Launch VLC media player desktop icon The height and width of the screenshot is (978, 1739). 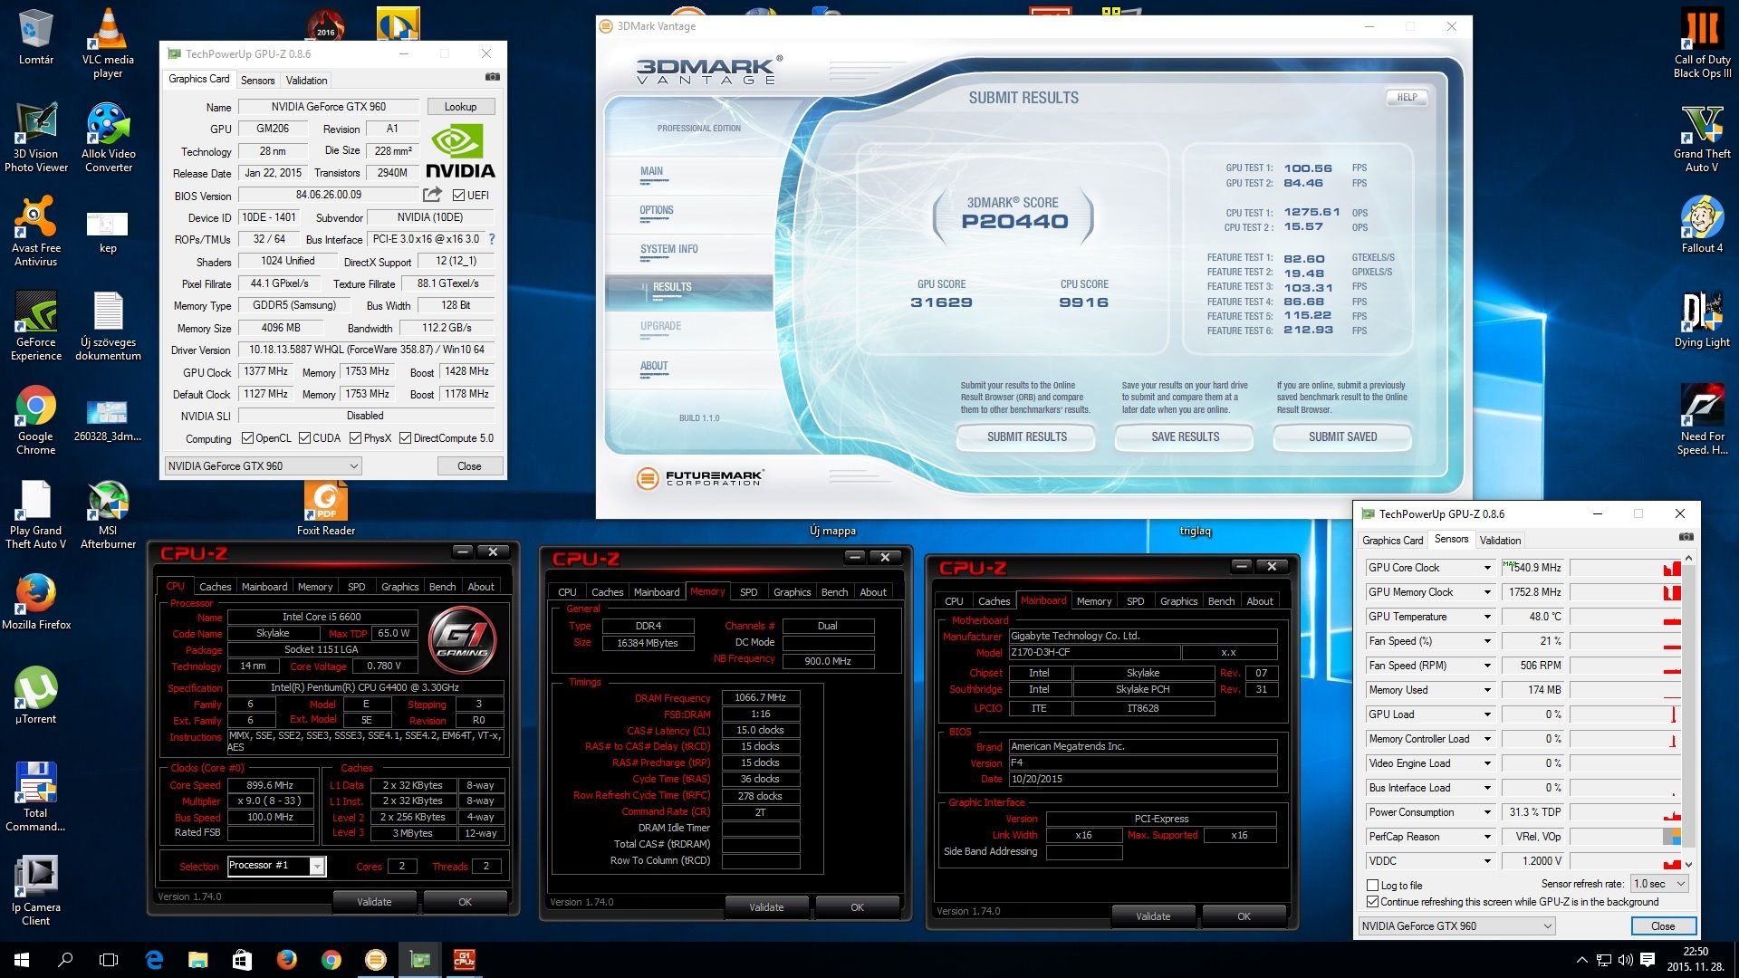(x=108, y=43)
